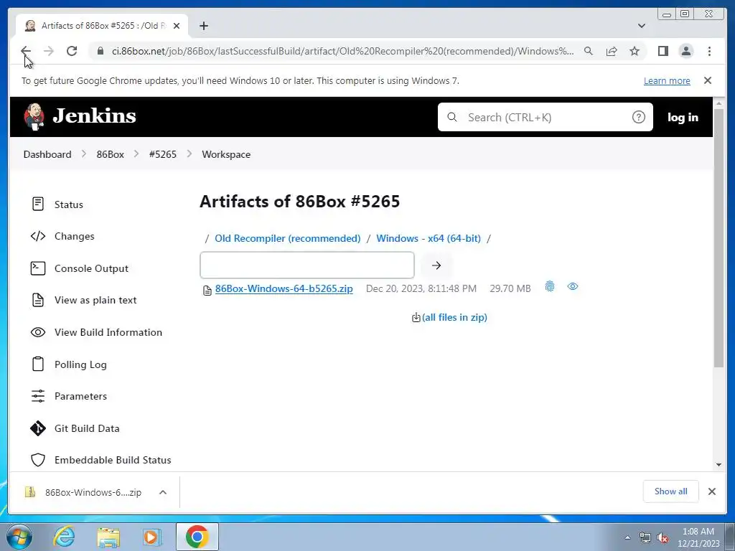Expand the download item options chevron
The image size is (735, 551).
coord(163,492)
